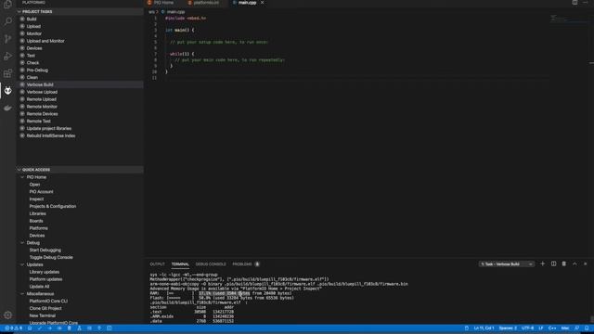
Task: Open Manage gear at bottom of activity bar
Action: coord(7,315)
